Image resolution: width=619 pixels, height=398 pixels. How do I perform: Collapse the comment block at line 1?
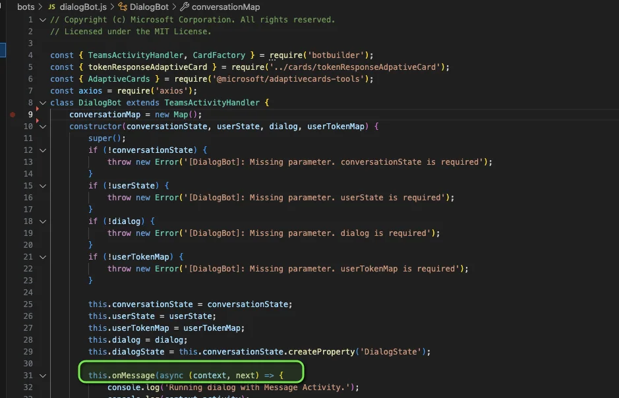43,20
